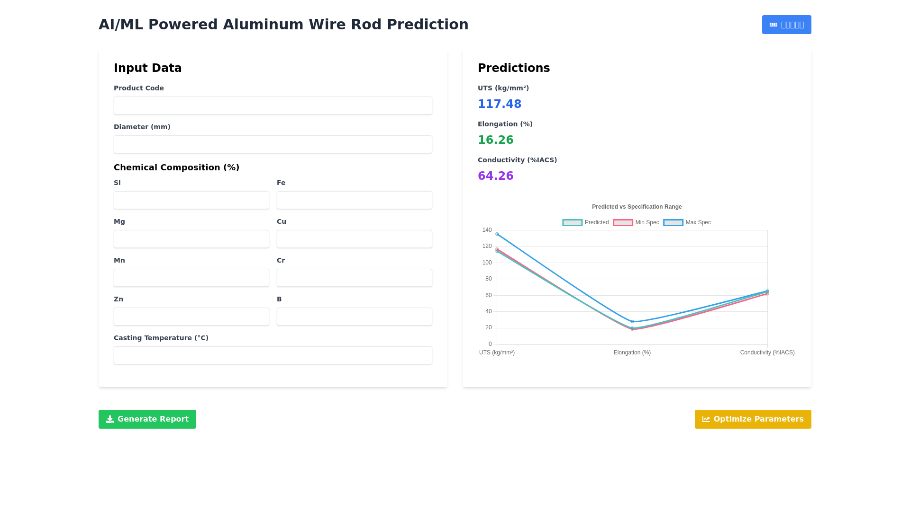
Task: Click the Optimize Parameters button
Action: pyautogui.click(x=753, y=419)
